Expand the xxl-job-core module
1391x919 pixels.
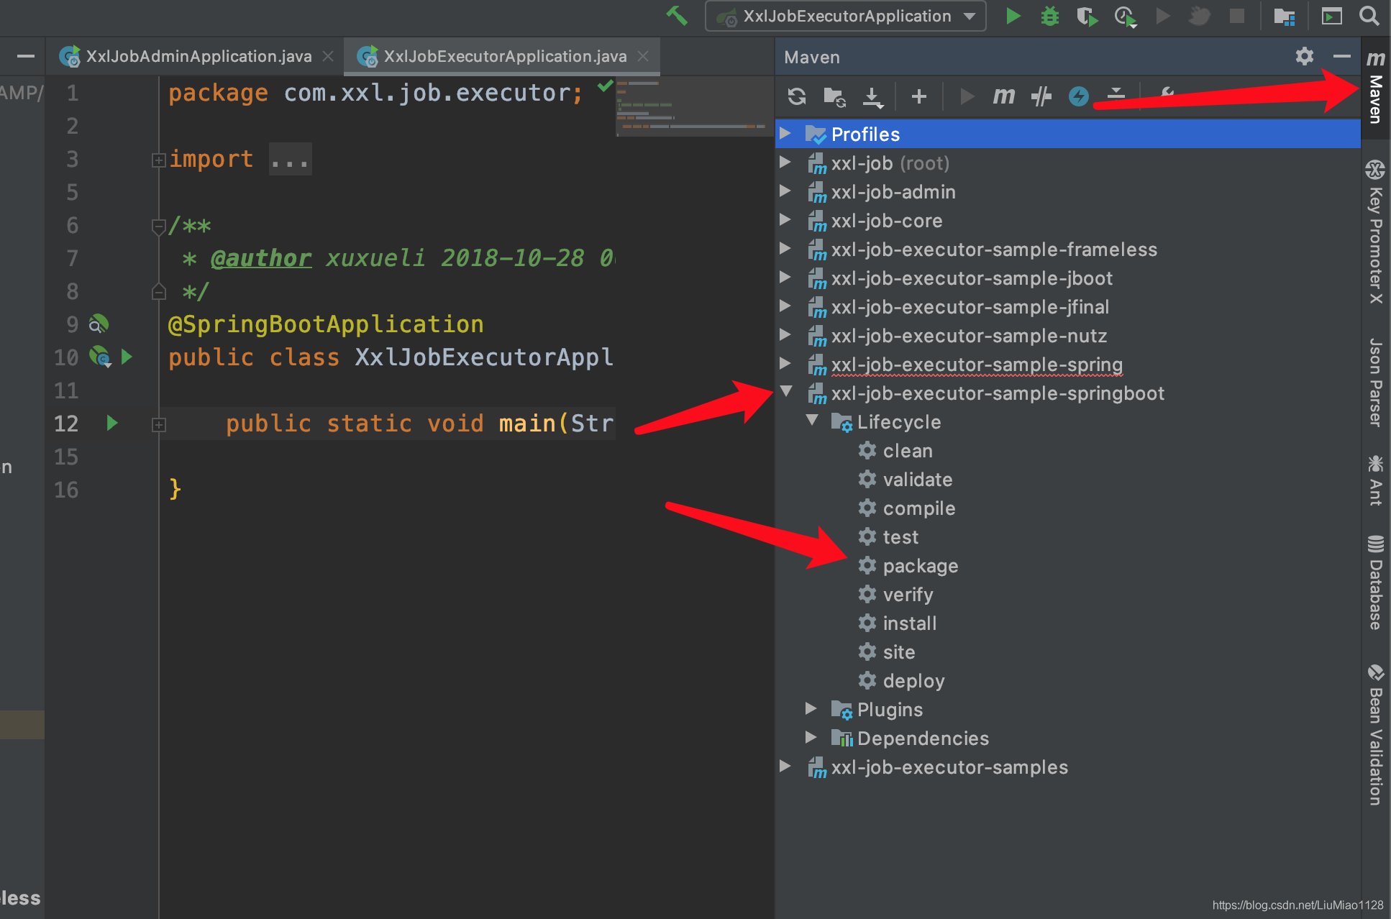click(785, 220)
